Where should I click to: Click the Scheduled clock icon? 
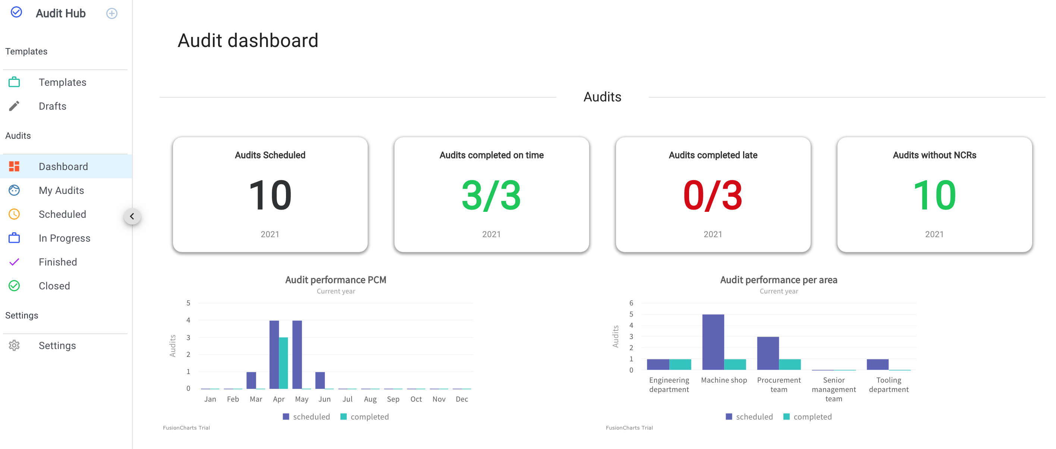[14, 214]
